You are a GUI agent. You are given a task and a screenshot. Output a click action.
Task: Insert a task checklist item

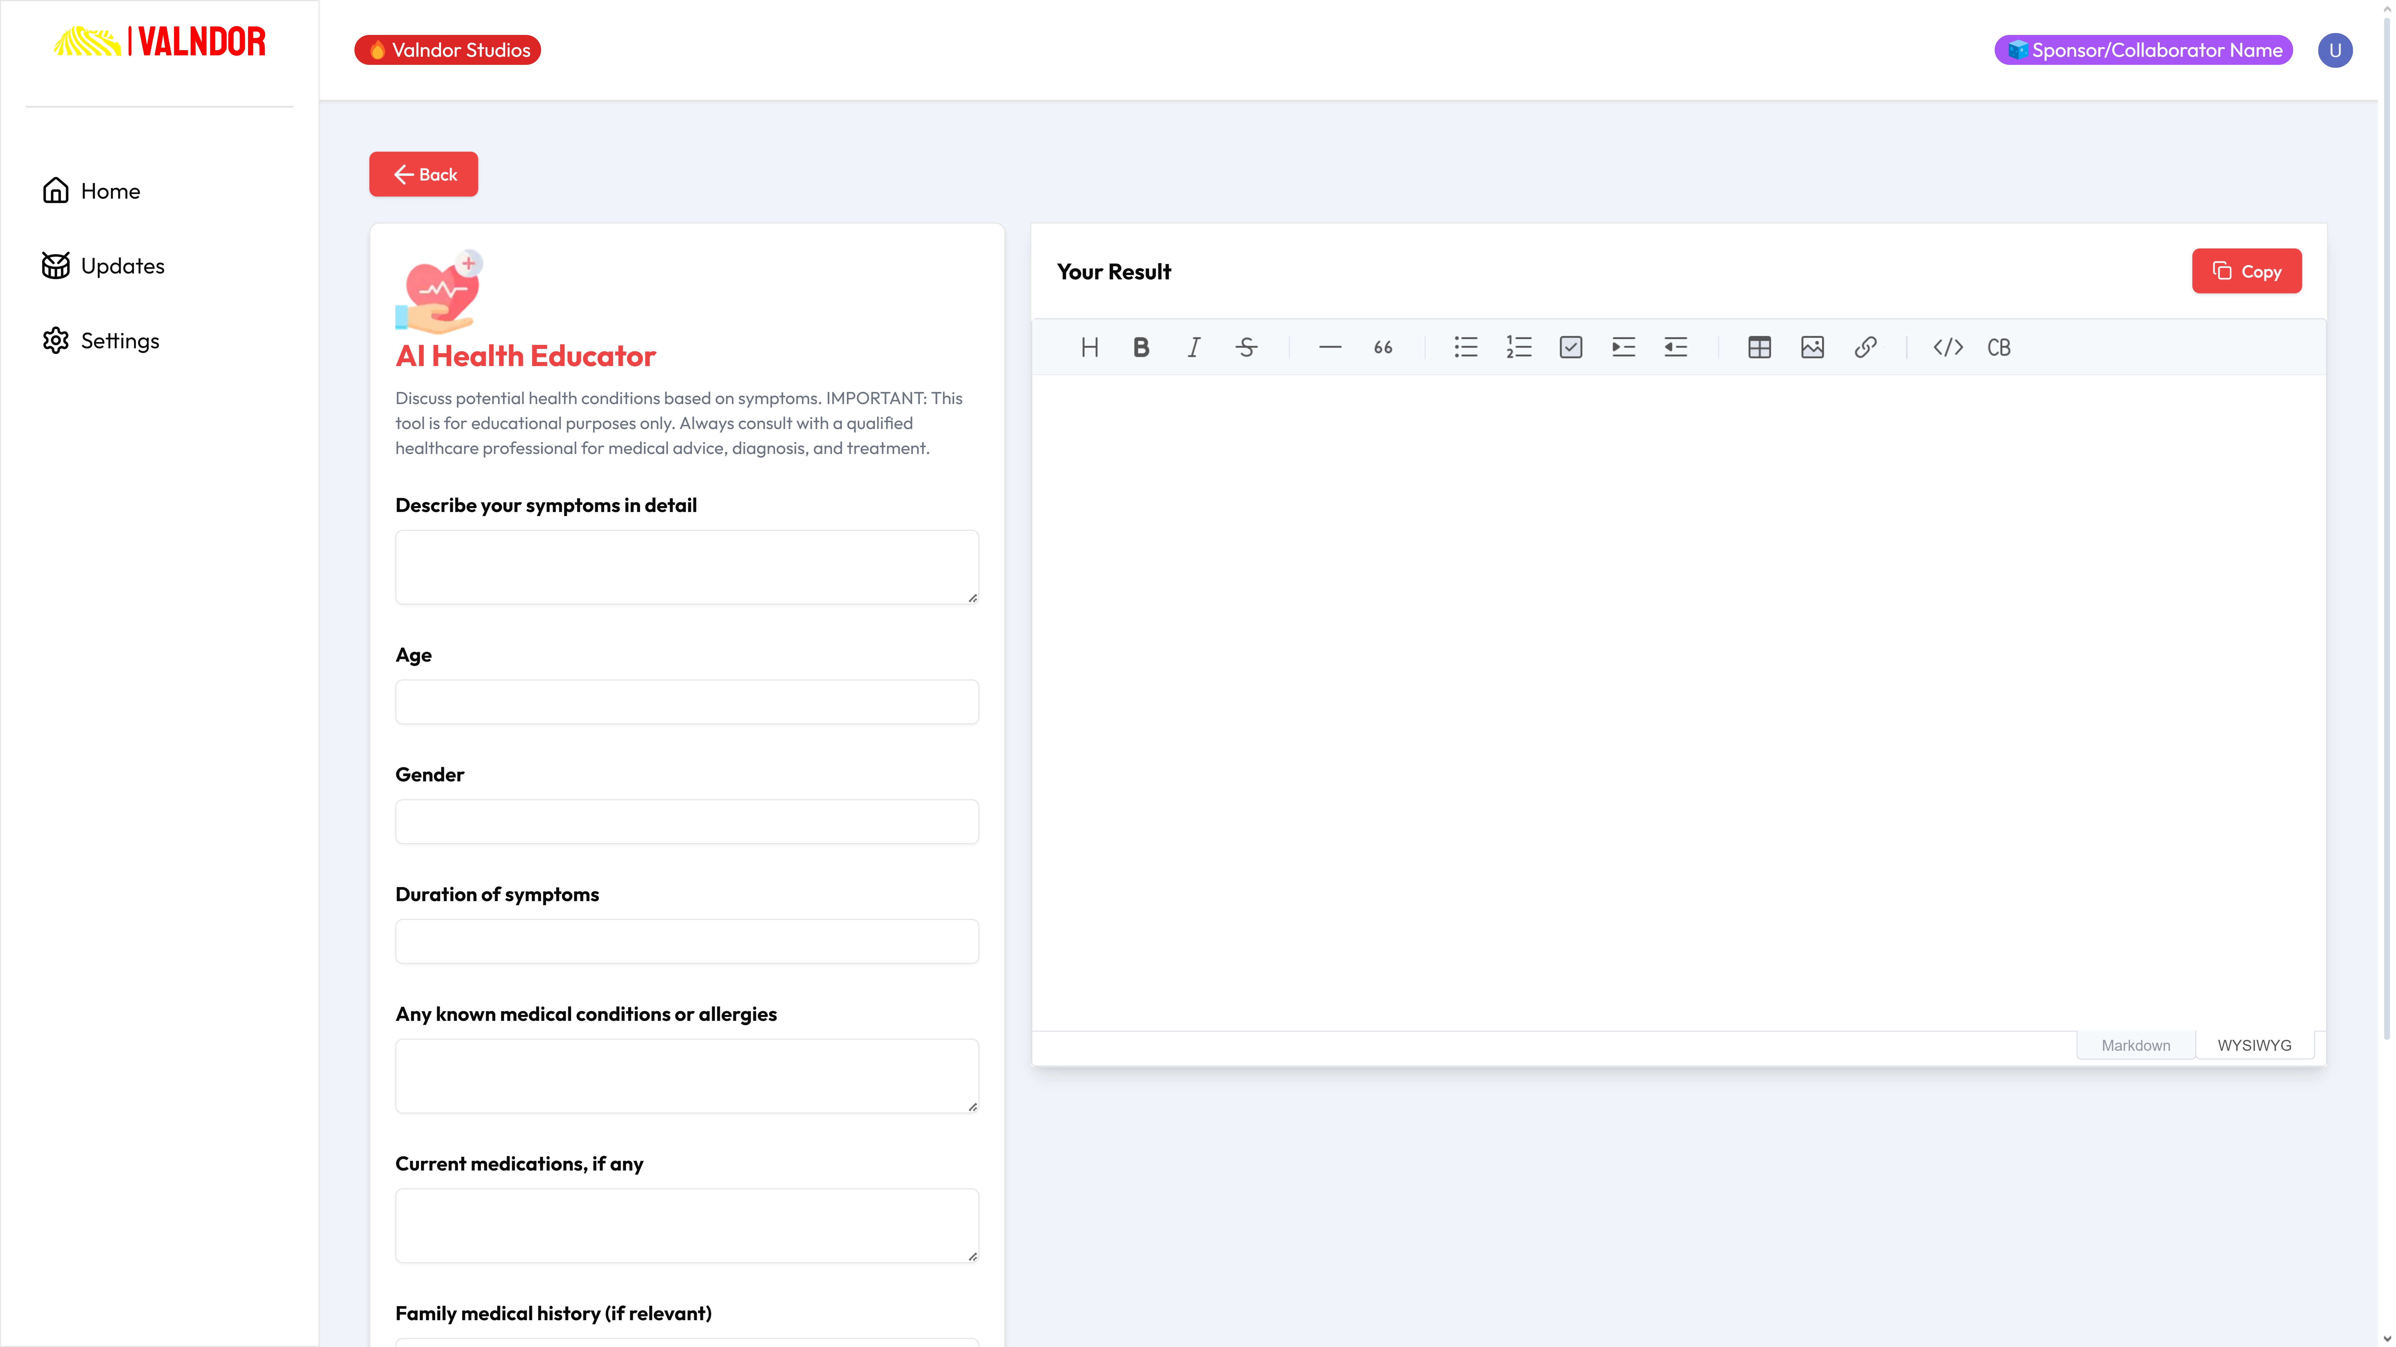tap(1571, 348)
